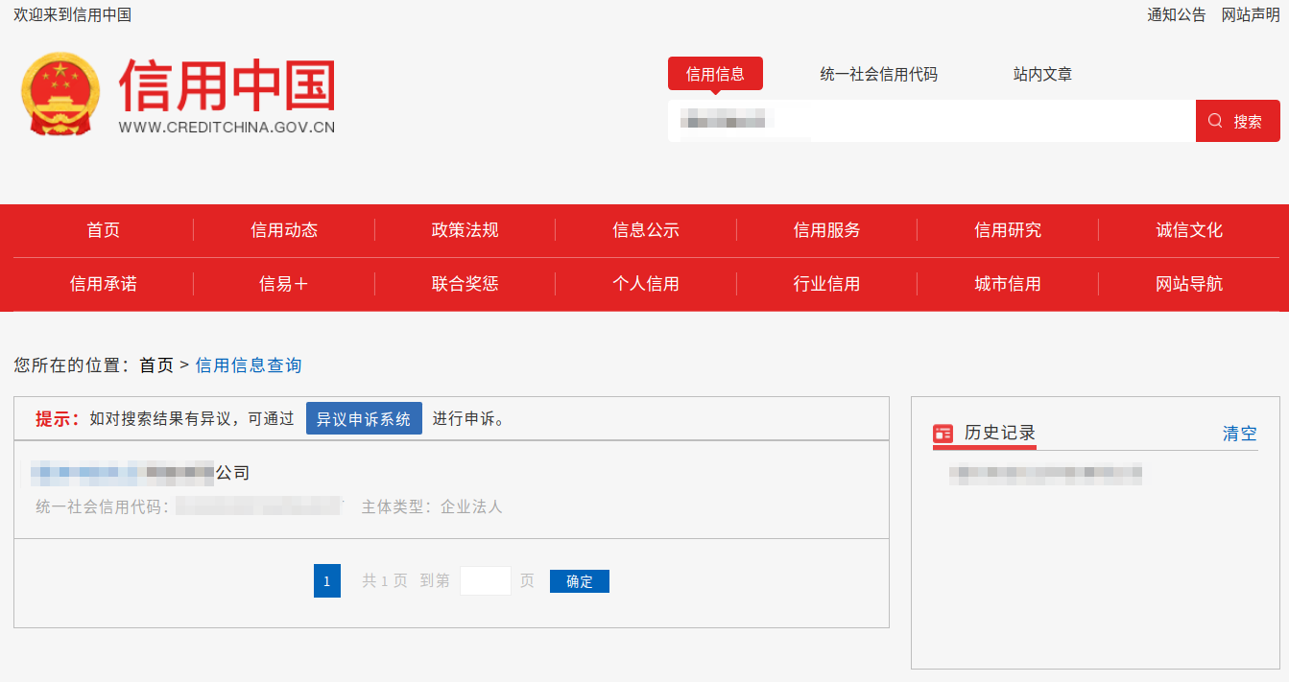Open the 通知公告 link

(1177, 14)
